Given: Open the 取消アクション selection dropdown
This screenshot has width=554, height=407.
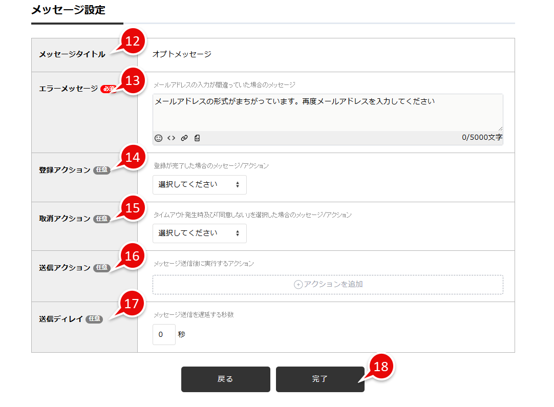Looking at the screenshot, I should click(x=199, y=233).
